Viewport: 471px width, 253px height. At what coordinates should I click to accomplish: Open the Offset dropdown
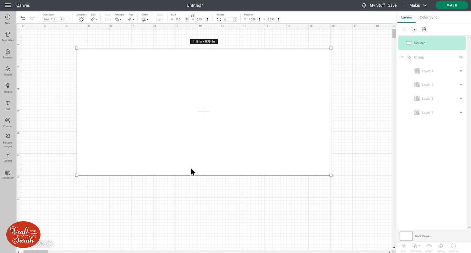click(145, 19)
